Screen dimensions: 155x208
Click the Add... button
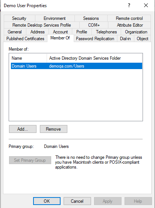pos(23,129)
